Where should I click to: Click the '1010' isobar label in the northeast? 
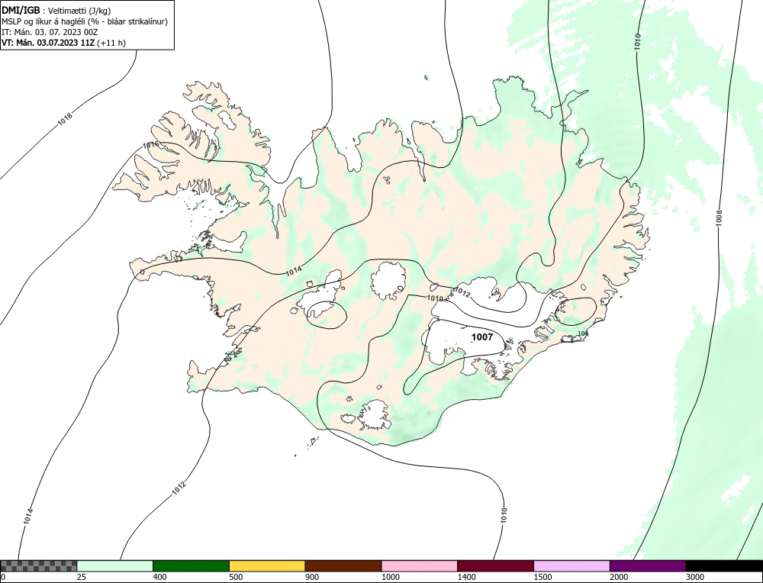pos(637,41)
